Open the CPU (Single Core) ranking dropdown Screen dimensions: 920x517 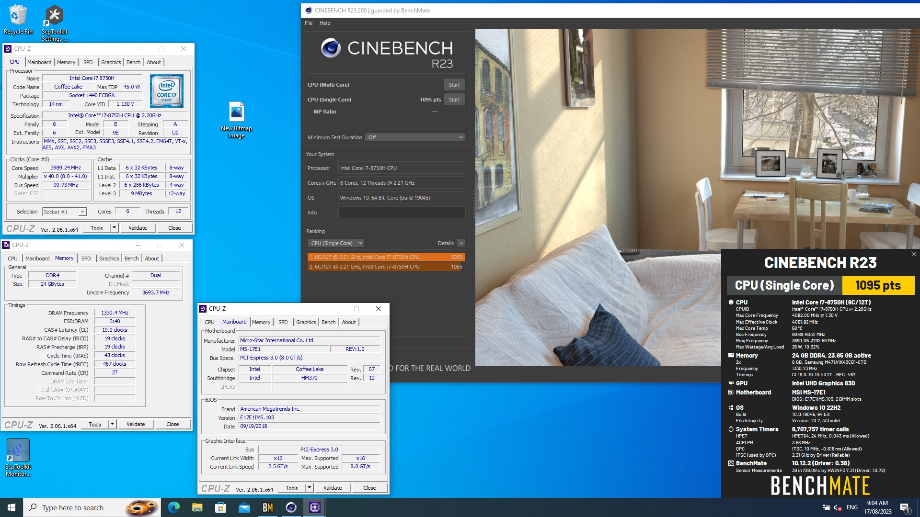[x=336, y=243]
